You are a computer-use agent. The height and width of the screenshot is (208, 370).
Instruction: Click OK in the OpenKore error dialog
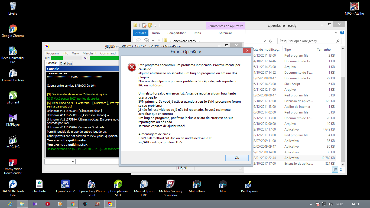pyautogui.click(x=237, y=158)
